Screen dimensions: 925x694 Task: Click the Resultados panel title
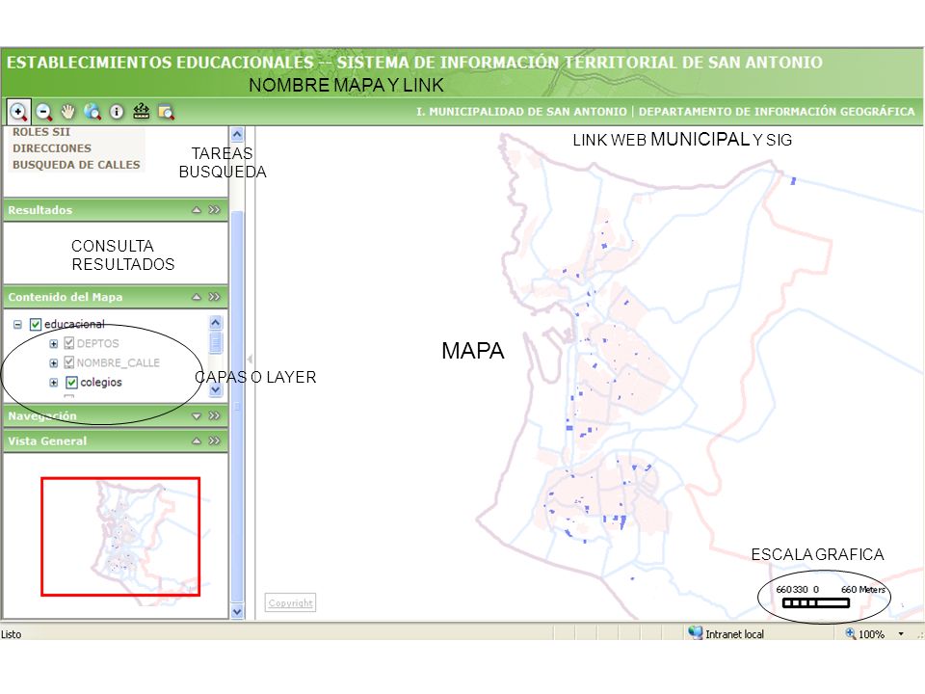point(40,210)
